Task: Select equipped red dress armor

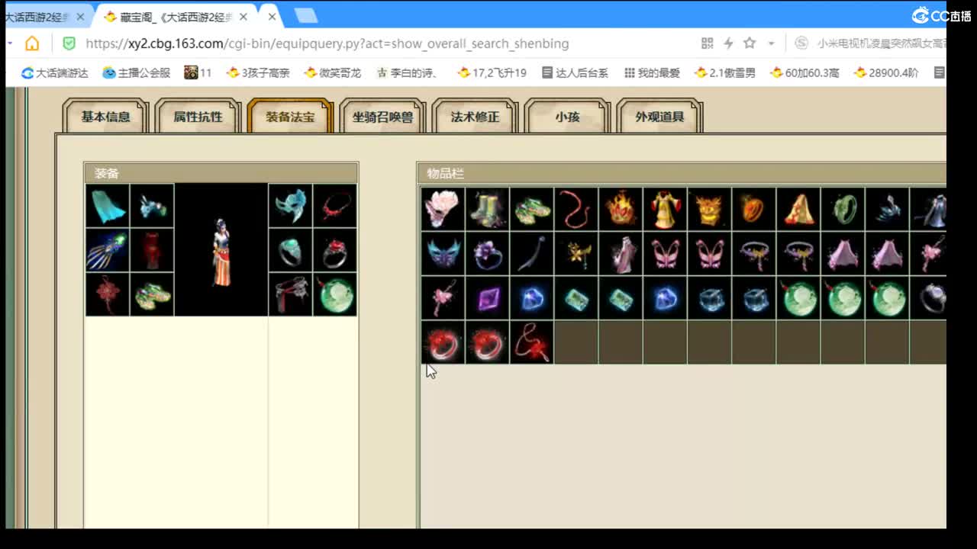Action: pyautogui.click(x=151, y=249)
